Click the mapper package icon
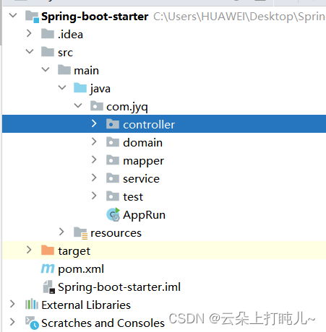Screen dimensions: 326x332 point(113,160)
